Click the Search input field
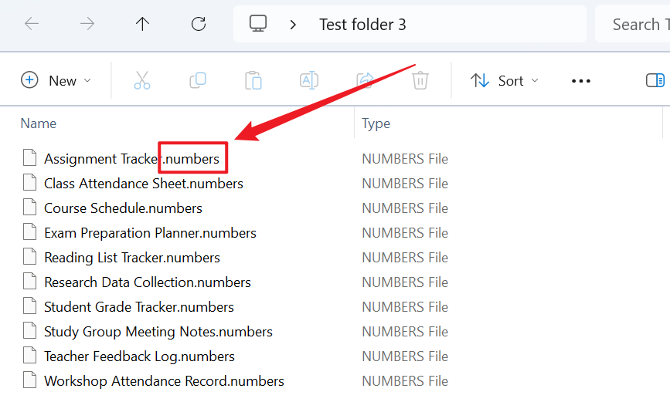The width and height of the screenshot is (670, 402). [x=636, y=25]
